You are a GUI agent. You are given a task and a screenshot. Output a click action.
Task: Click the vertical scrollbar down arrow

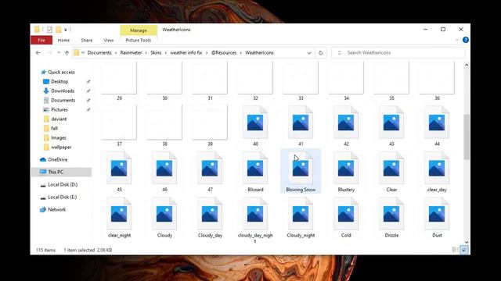click(467, 242)
